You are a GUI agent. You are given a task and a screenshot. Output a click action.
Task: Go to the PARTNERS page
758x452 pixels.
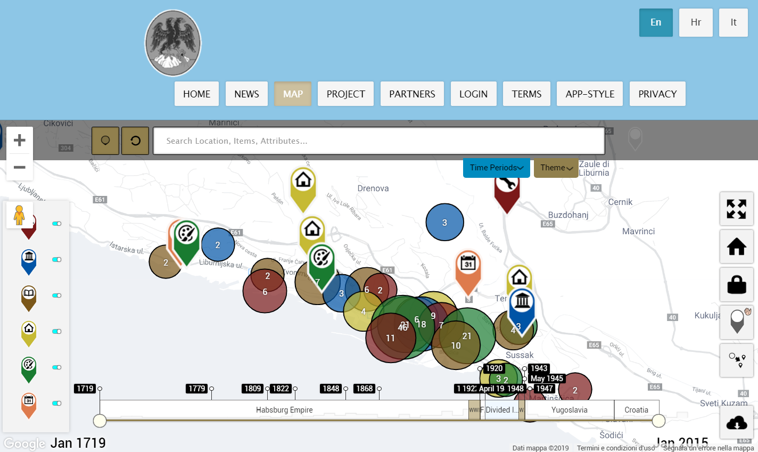coord(412,94)
